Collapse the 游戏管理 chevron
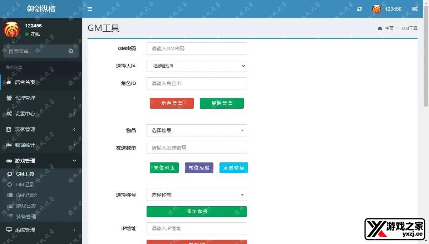Image resolution: width=429 pixels, height=244 pixels. pos(74,161)
